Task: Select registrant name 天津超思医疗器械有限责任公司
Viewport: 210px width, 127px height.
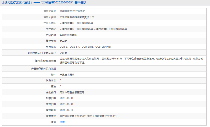Action: point(77,17)
